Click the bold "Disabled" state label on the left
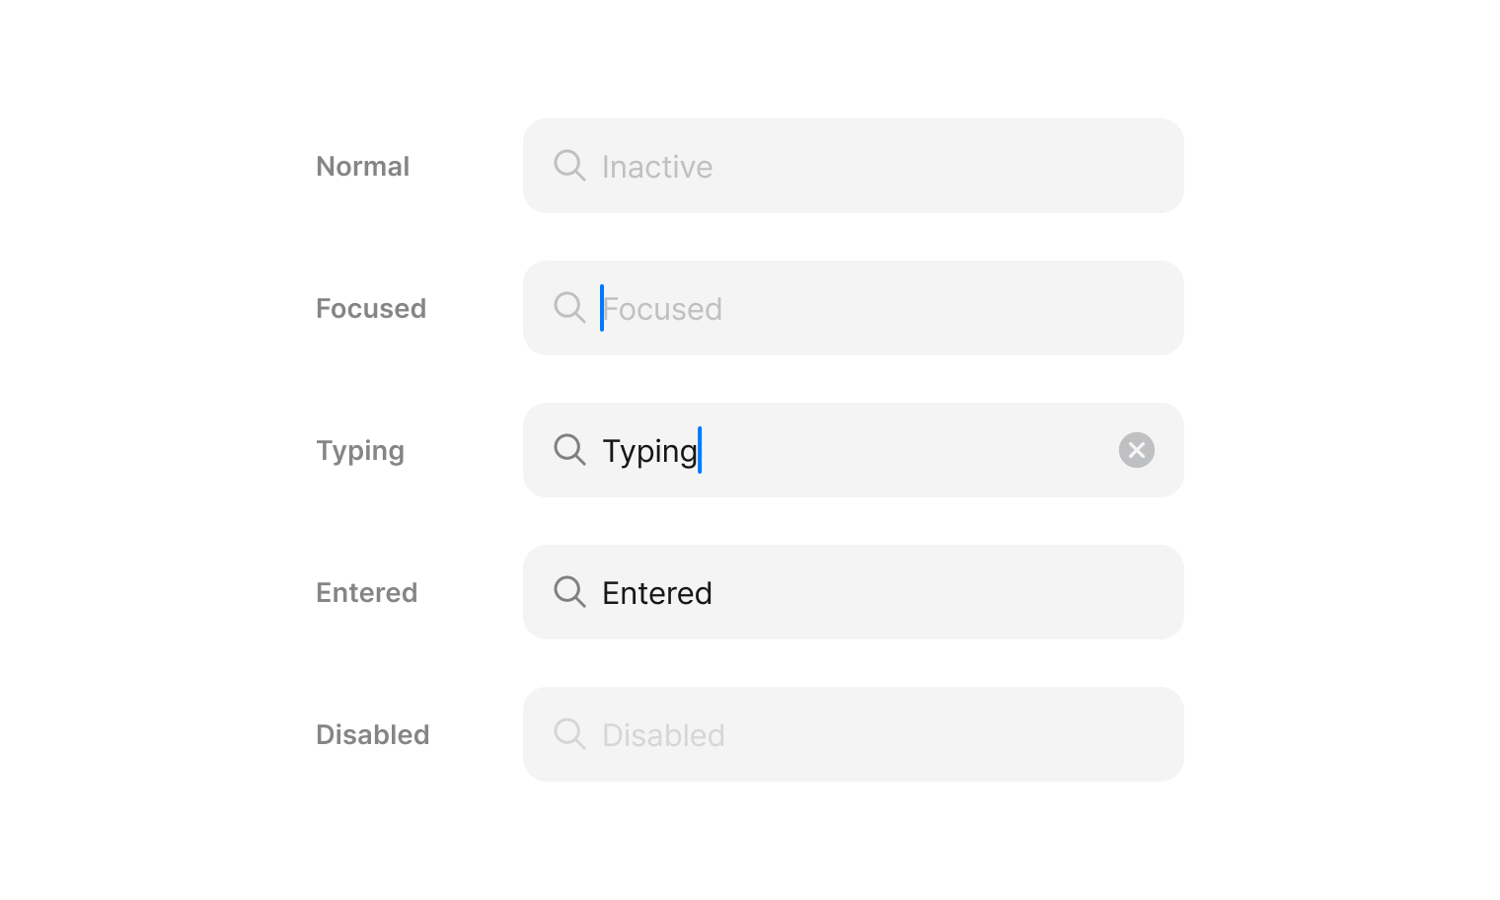Image resolution: width=1500 pixels, height=900 pixels. tap(373, 735)
